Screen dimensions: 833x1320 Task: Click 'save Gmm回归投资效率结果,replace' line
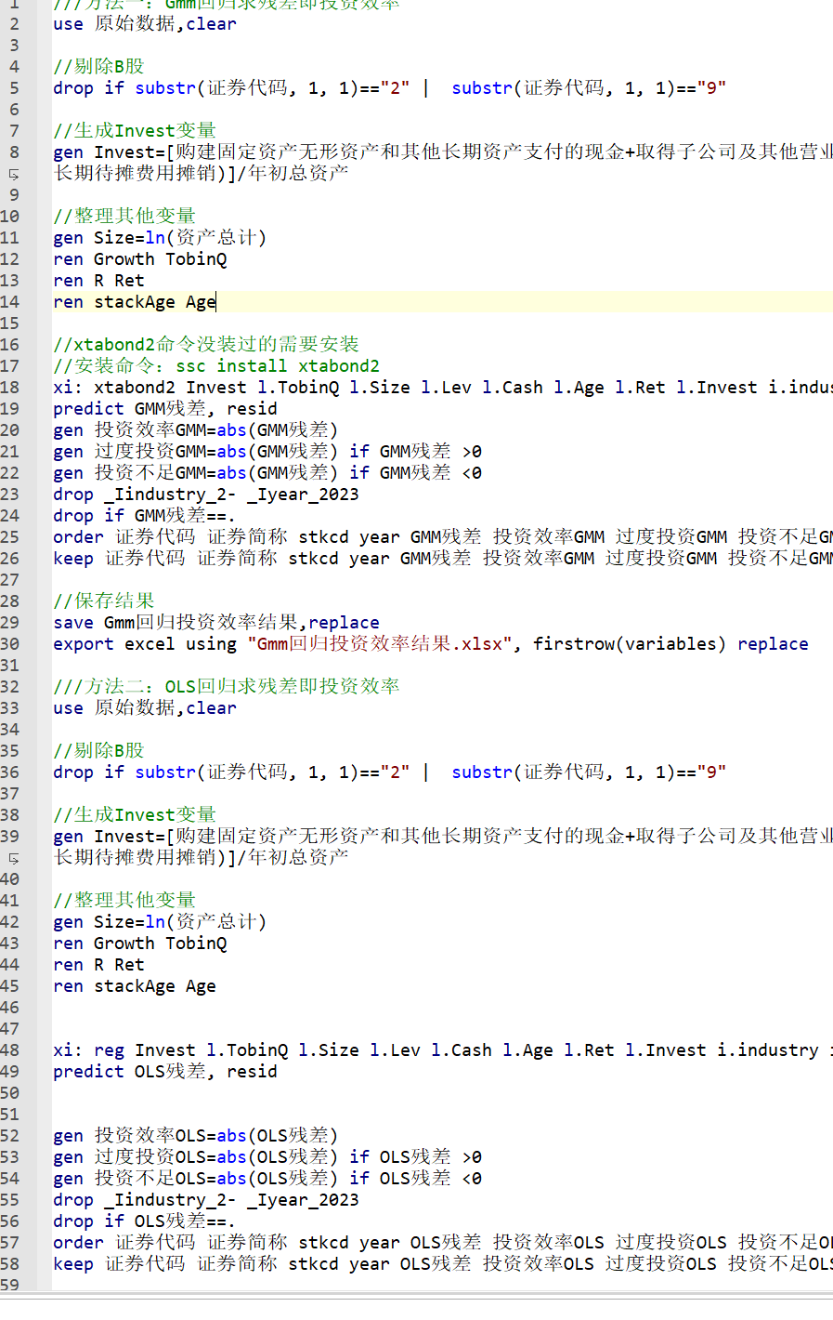(x=216, y=623)
